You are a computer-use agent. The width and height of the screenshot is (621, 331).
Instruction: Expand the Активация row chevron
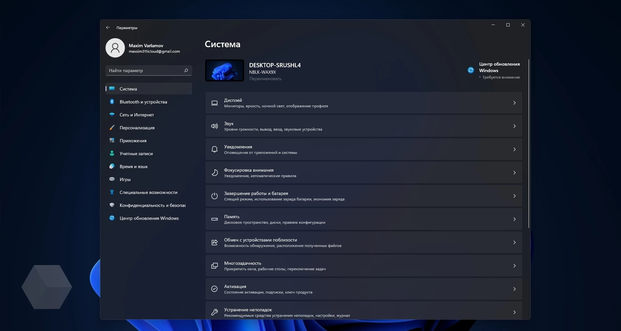[515, 289]
